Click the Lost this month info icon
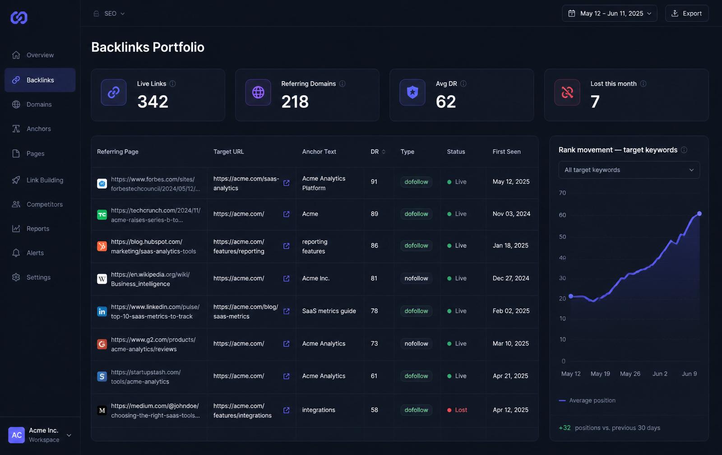 tap(643, 84)
